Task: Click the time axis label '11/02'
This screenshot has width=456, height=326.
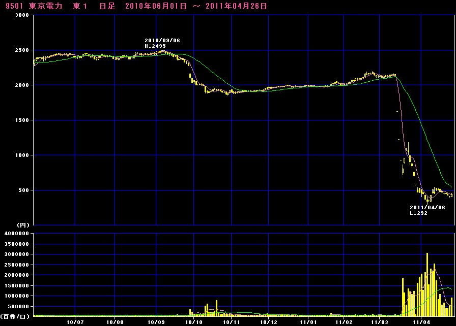Action: [344, 322]
